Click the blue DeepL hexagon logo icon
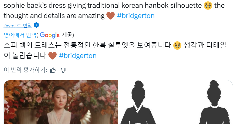 tap(36, 25)
